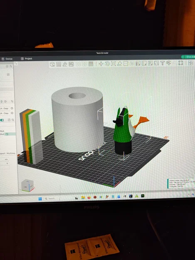Image resolution: width=195 pixels, height=260 pixels.
Task: Open the Assembly view icon
Action: (180, 63)
